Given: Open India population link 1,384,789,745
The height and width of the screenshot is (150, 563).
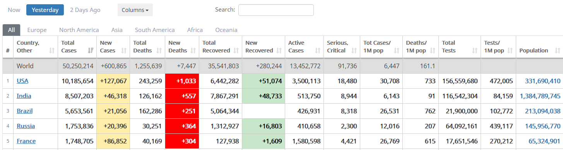Looking at the screenshot, I should 540,96.
